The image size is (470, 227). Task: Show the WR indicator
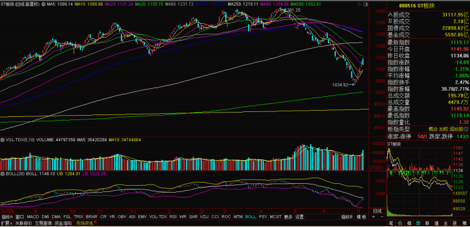point(182,217)
